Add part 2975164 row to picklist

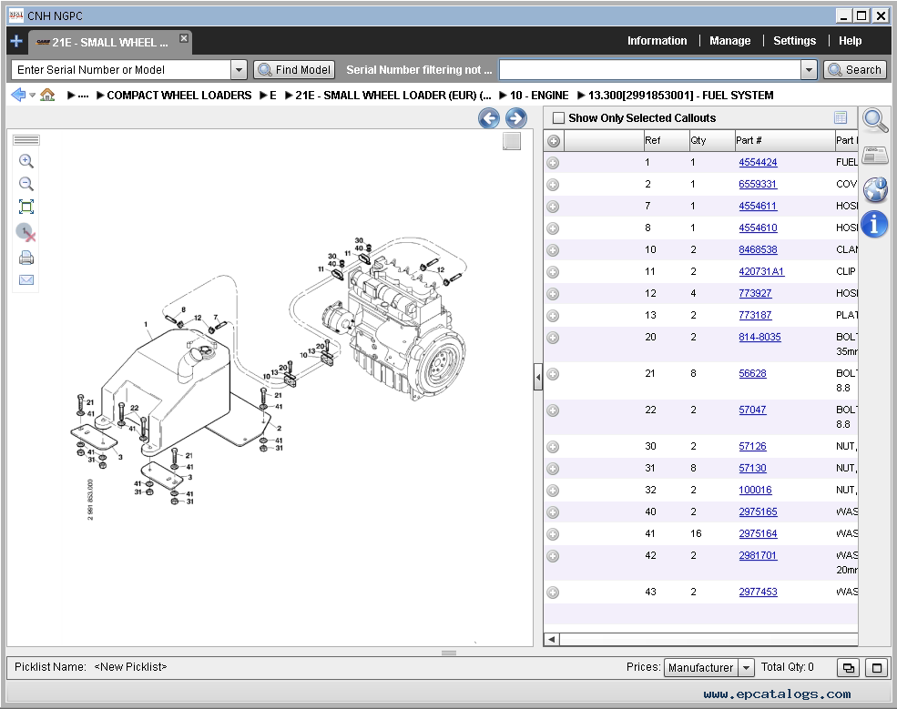[553, 534]
